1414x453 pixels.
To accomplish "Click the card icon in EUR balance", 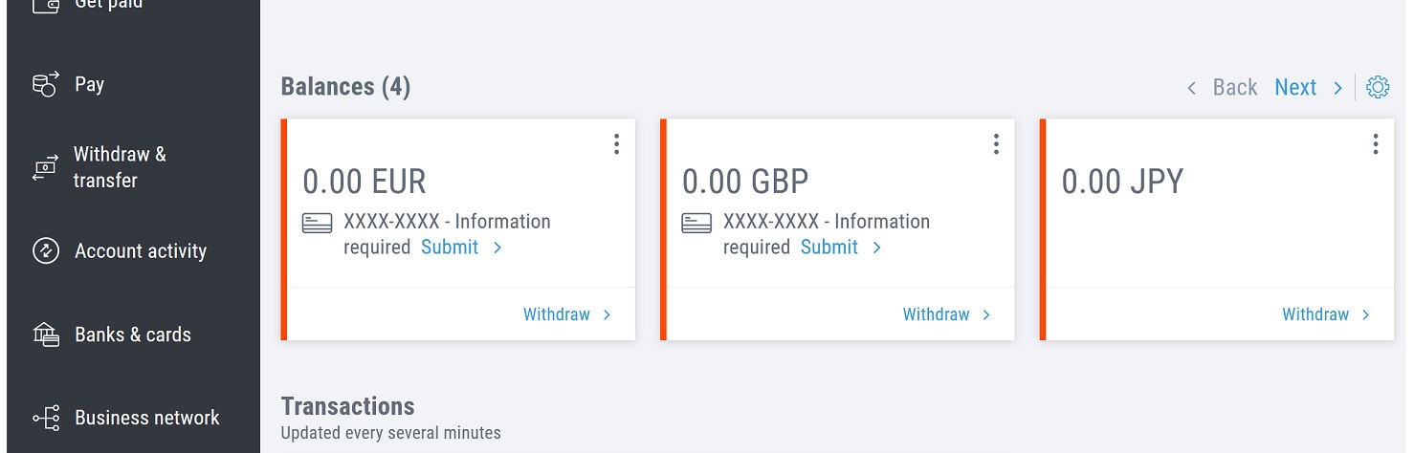I will (x=318, y=223).
